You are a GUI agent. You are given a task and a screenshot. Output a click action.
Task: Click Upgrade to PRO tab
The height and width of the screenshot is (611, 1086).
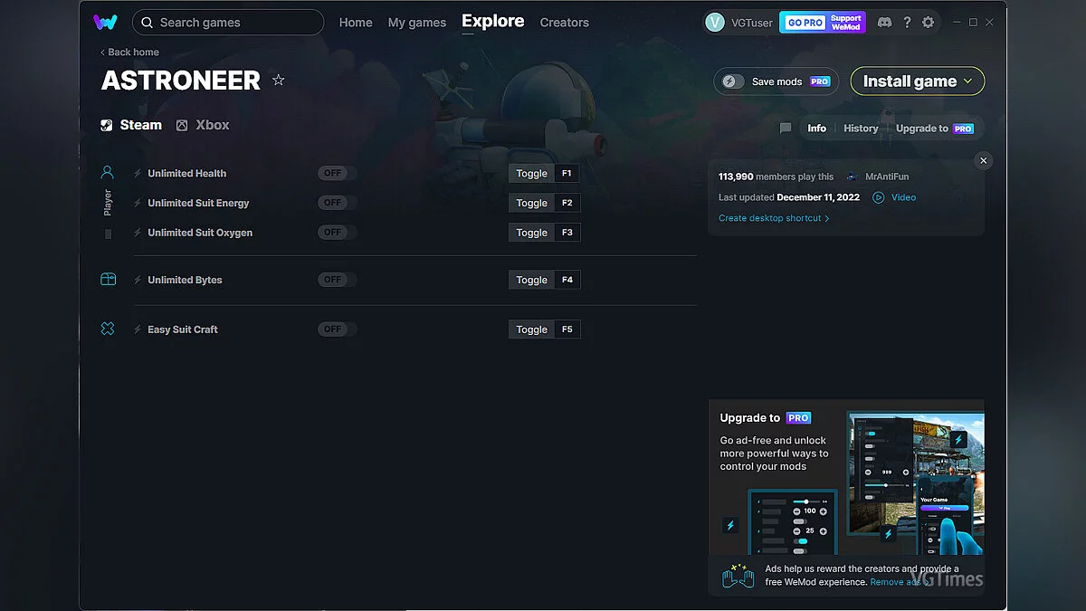pyautogui.click(x=935, y=129)
